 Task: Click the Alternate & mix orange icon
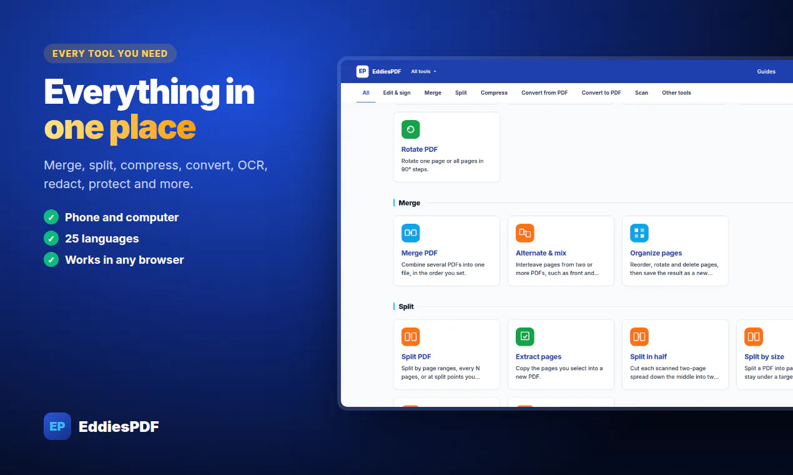pos(525,233)
